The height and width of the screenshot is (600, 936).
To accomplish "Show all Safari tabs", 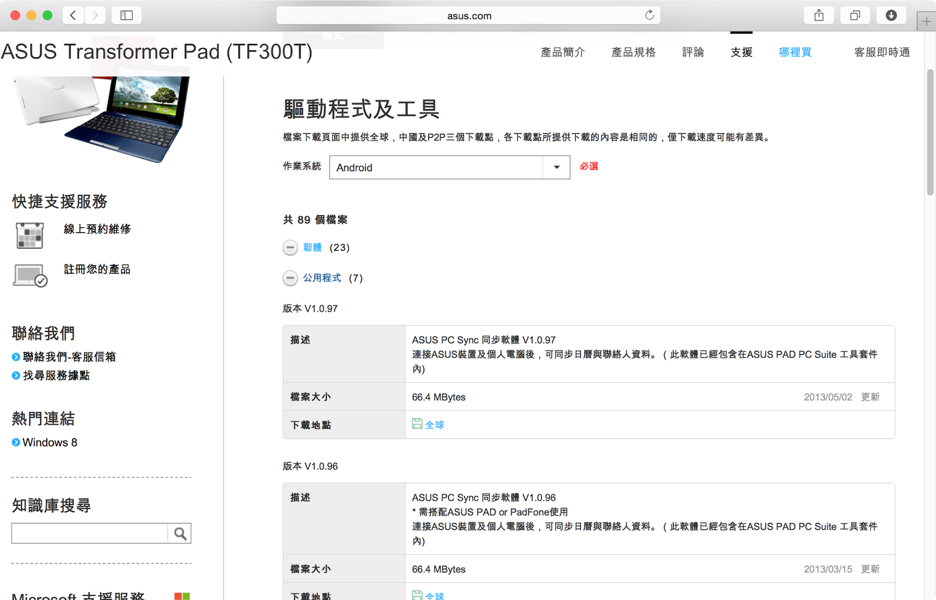I will [x=855, y=15].
